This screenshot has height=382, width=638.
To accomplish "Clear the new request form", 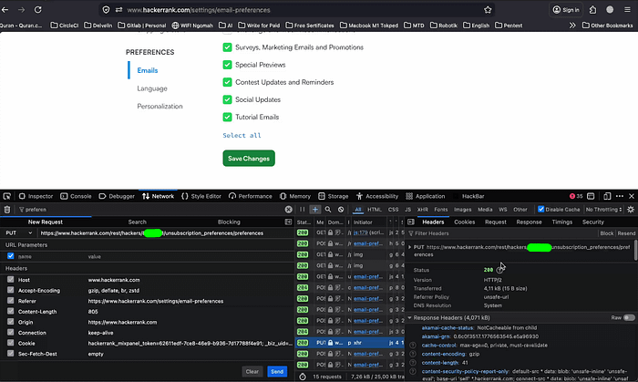I will tap(252, 371).
